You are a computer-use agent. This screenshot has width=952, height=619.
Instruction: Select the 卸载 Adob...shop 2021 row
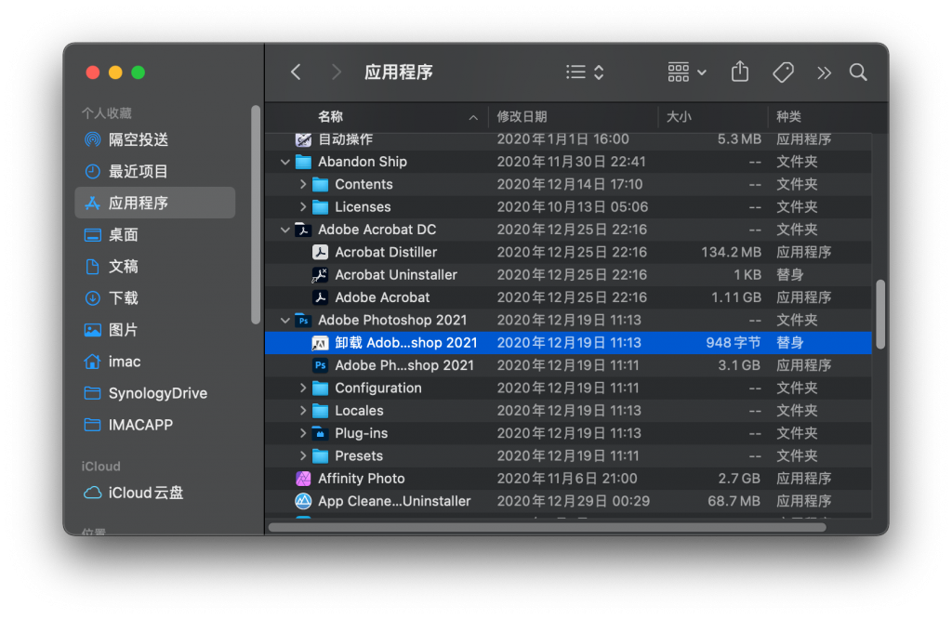tap(568, 343)
